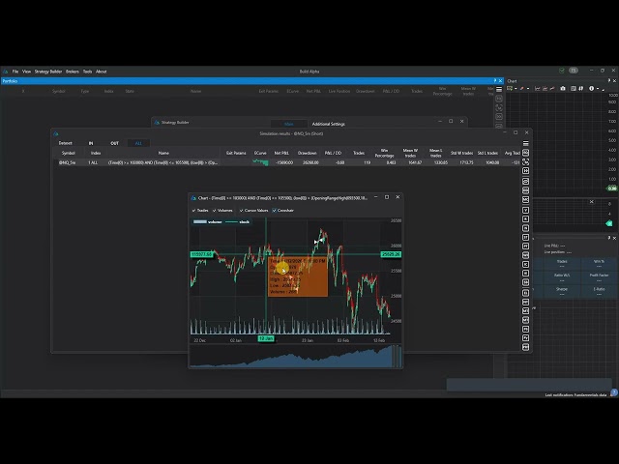Image resolution: width=619 pixels, height=464 pixels.
Task: Toggle the Cursor Values checkbox
Action: 253,211
